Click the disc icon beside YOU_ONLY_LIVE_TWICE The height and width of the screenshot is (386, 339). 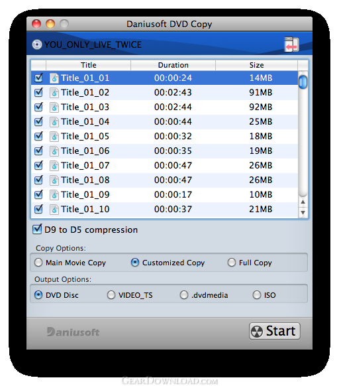point(37,44)
